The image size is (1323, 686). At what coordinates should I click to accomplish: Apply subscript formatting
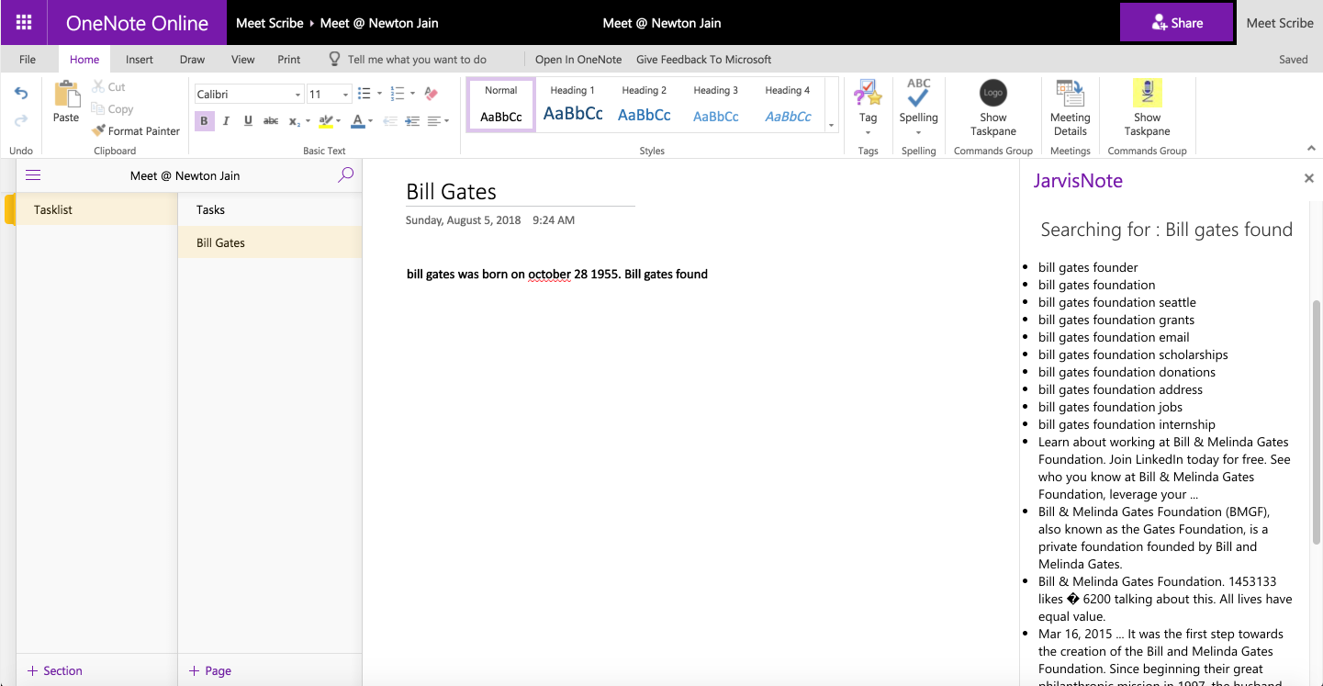(x=294, y=120)
